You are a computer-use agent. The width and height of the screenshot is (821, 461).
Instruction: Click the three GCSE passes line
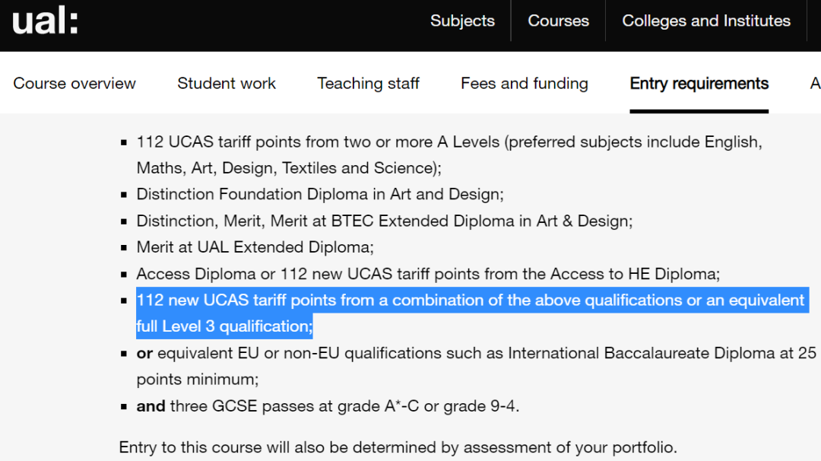(x=328, y=406)
